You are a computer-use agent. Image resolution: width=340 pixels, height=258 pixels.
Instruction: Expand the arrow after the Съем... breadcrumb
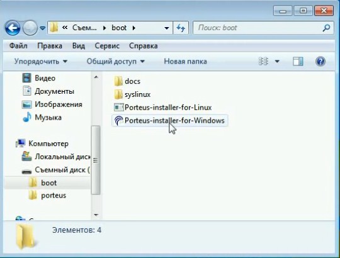(105, 28)
